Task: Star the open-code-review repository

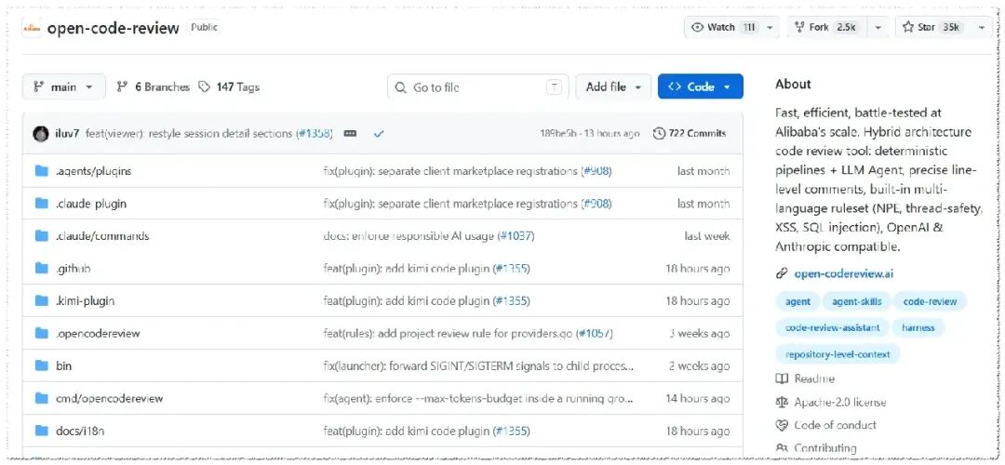Action: click(930, 28)
